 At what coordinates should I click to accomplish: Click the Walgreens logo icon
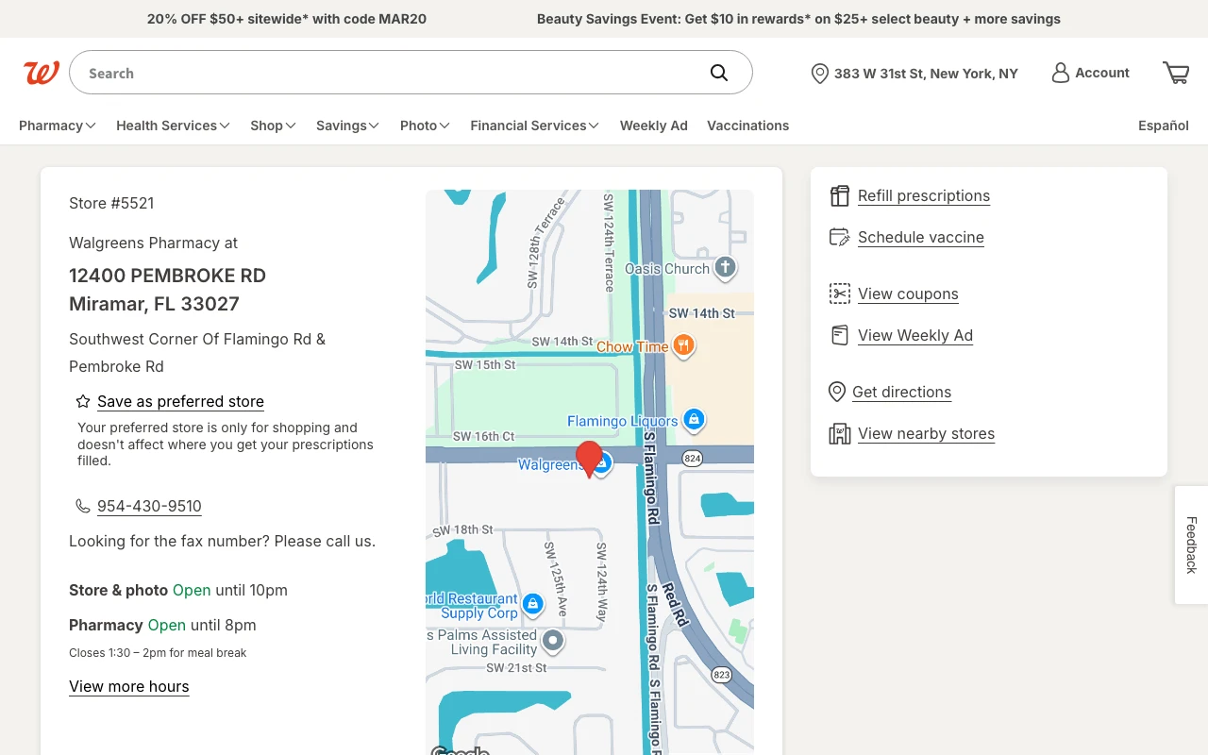(x=42, y=73)
